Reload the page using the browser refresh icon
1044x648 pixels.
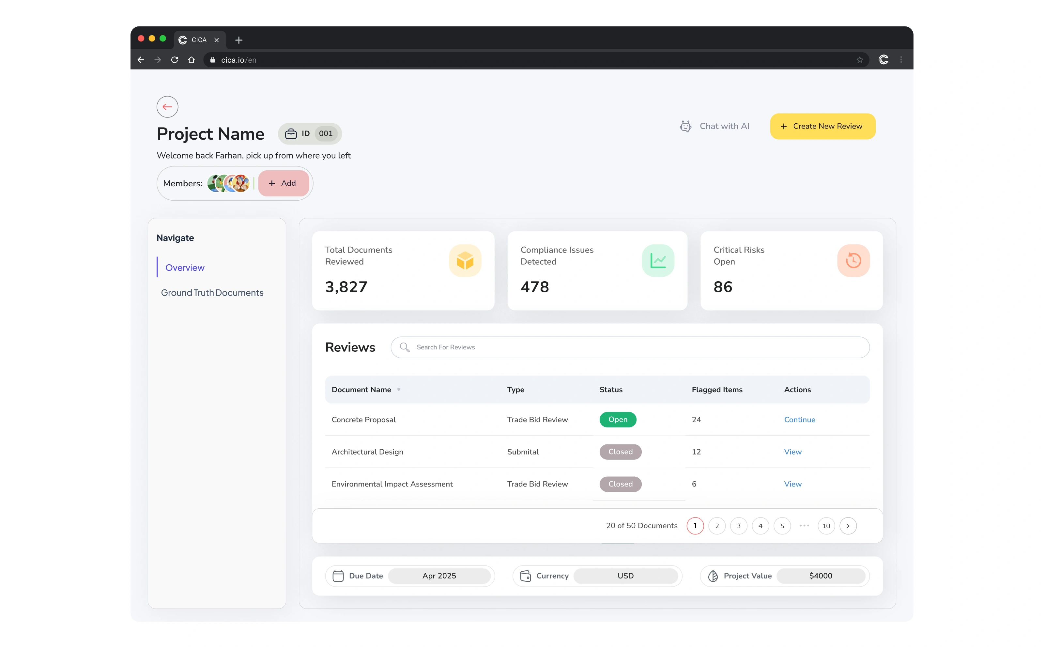pos(174,60)
